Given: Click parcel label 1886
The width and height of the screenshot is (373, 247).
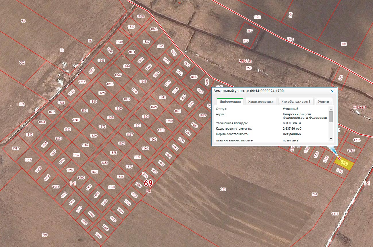Looking at the screenshot, I should [x=120, y=177].
